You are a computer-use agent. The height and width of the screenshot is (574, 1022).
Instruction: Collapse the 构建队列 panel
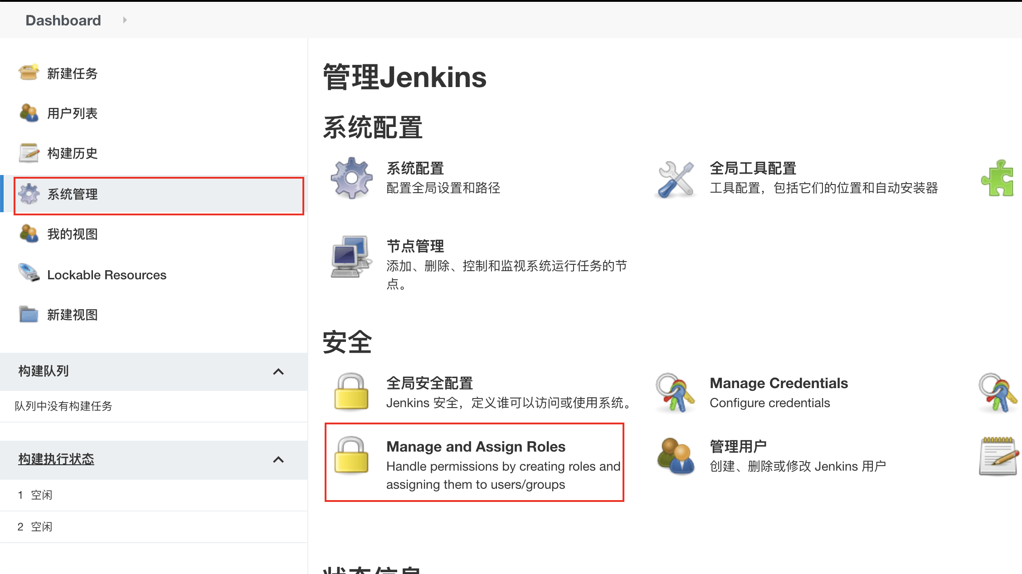click(x=278, y=372)
